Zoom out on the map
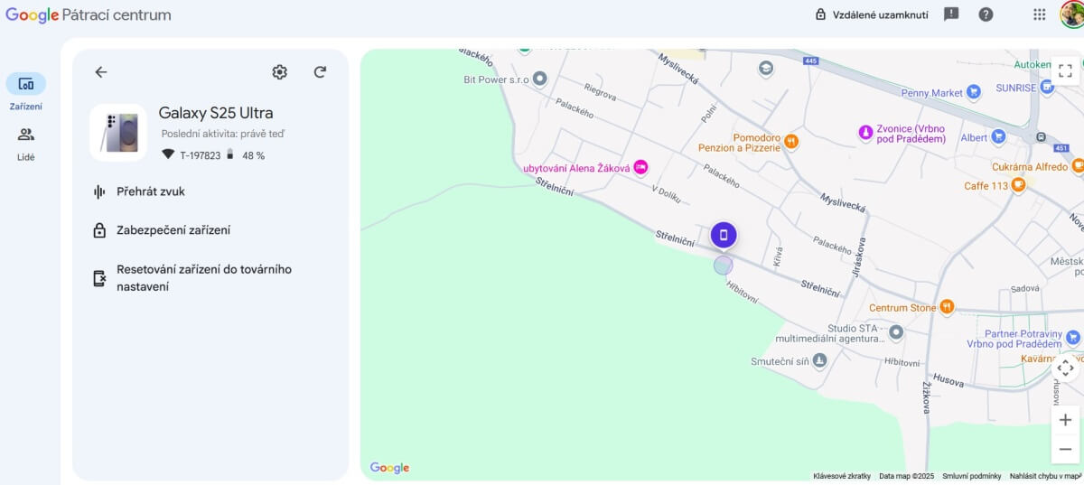The height and width of the screenshot is (485, 1084). tap(1065, 449)
